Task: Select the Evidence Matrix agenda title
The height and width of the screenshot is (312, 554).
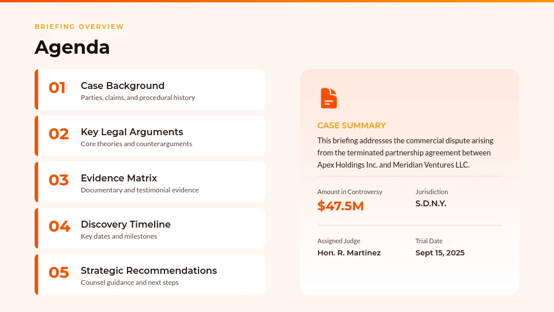Action: (119, 178)
